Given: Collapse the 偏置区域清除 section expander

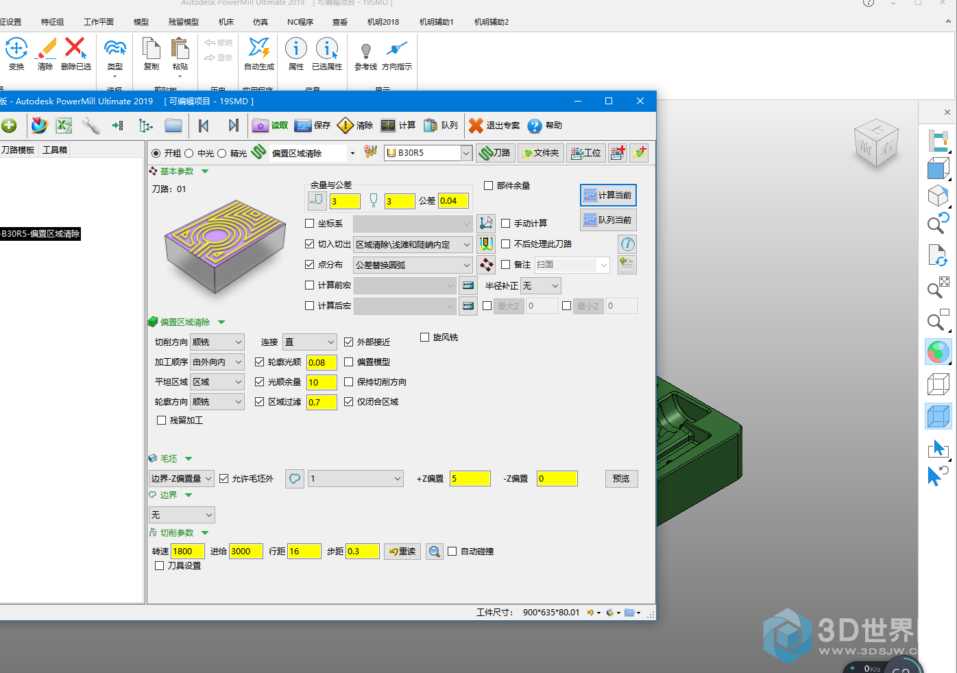Looking at the screenshot, I should (221, 322).
